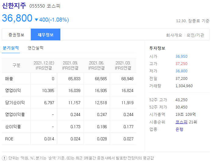Click the 매출 value 68,565
Image resolution: width=211 pixels, height=161 pixels.
coord(101,79)
